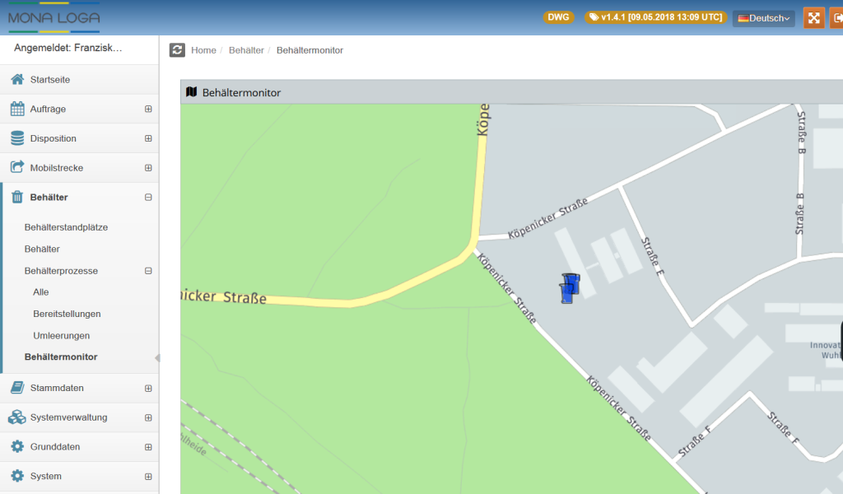
Task: Click the tag version badge v1.4.1
Action: tap(656, 17)
